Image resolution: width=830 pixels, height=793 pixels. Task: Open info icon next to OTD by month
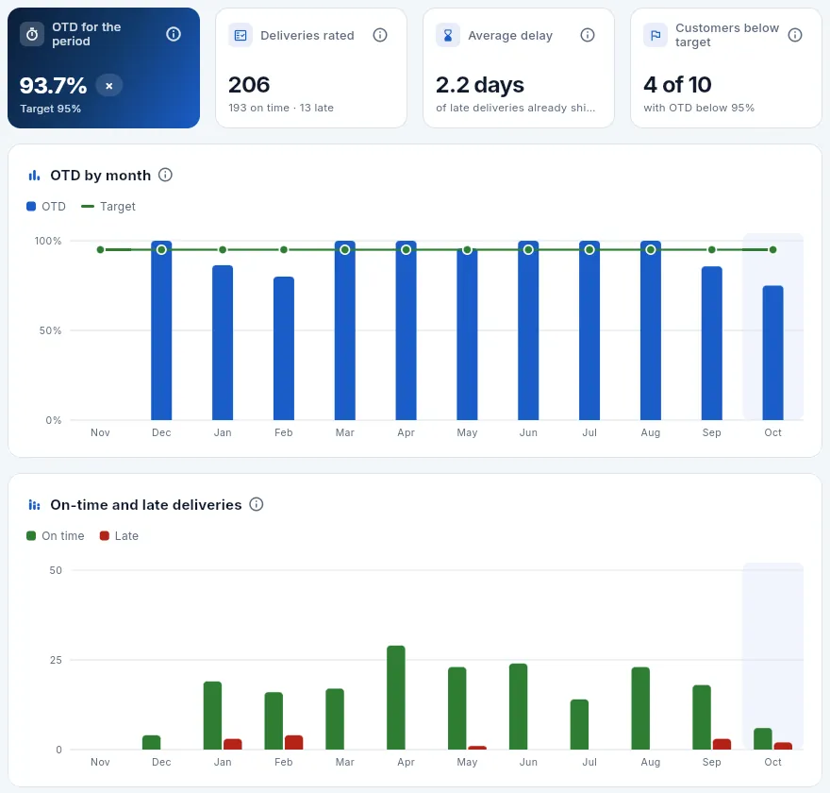(166, 175)
